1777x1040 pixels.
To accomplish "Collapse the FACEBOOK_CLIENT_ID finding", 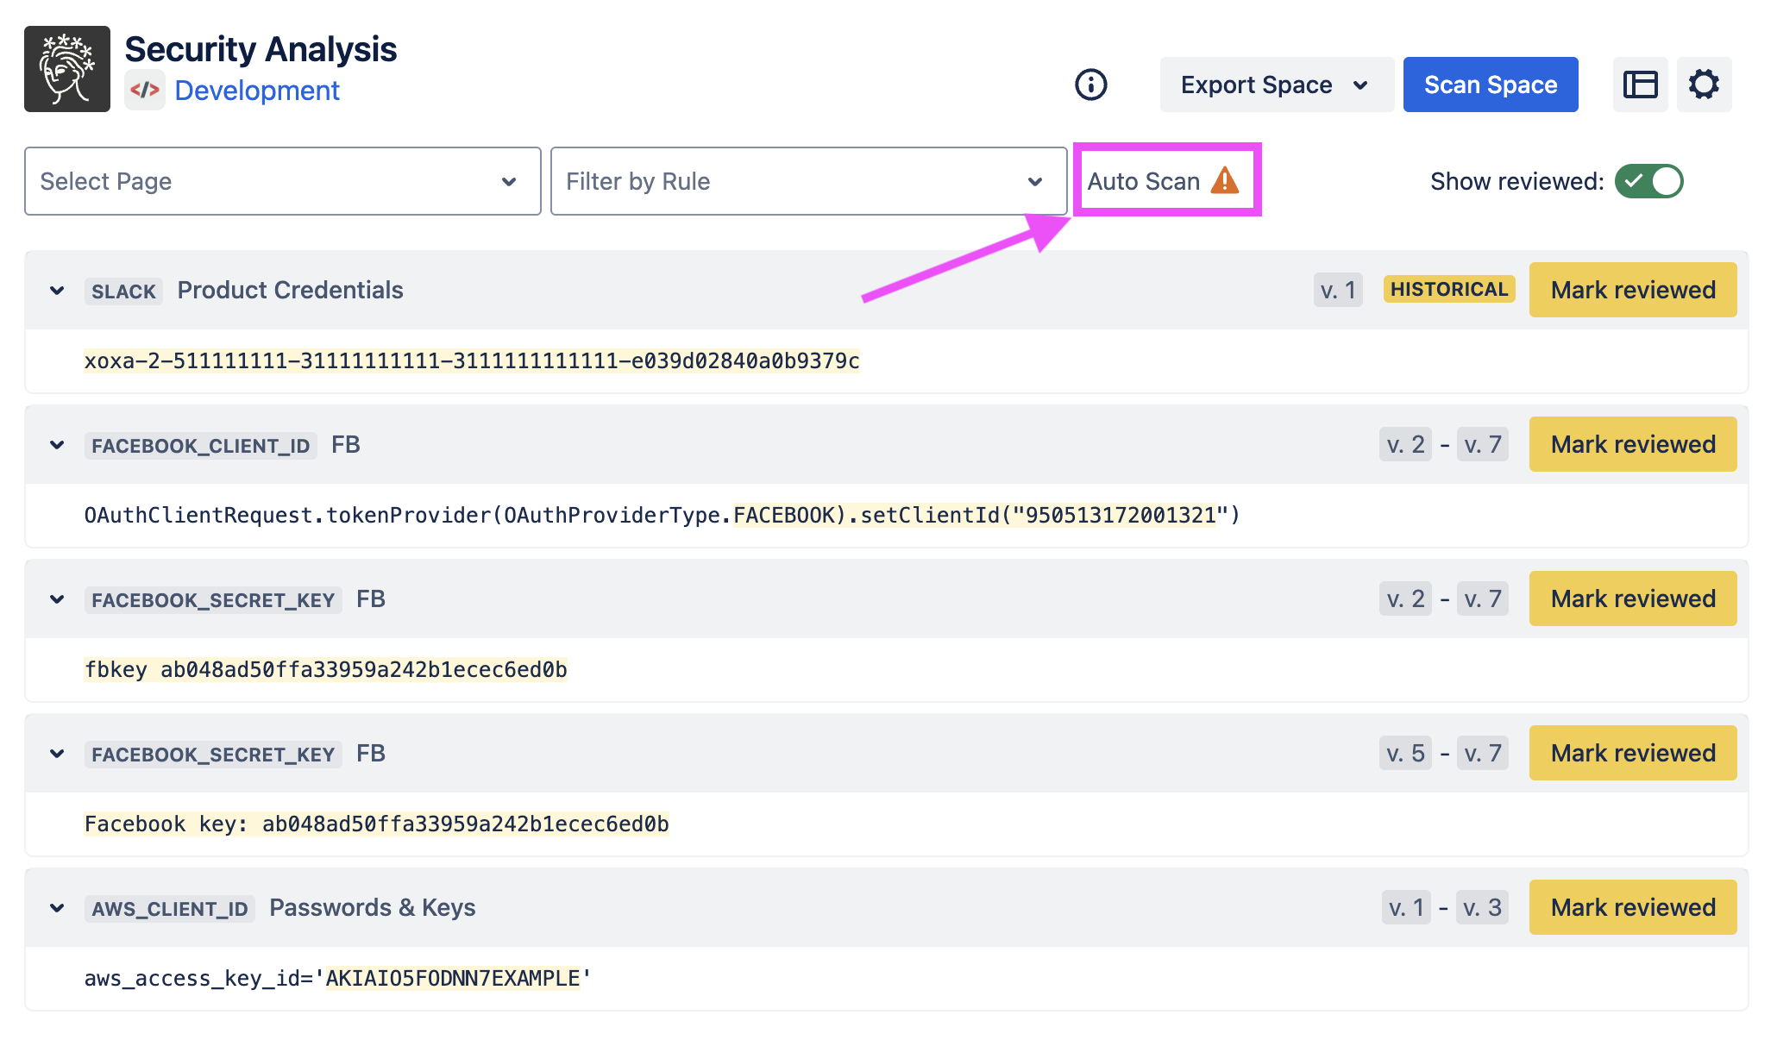I will (57, 445).
